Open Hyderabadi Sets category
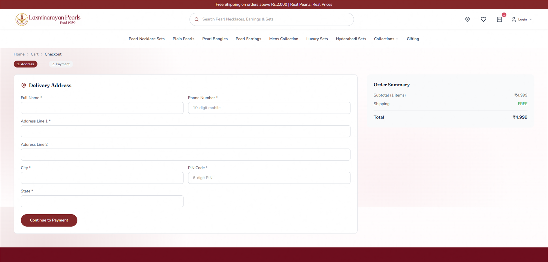The height and width of the screenshot is (262, 548). click(351, 39)
